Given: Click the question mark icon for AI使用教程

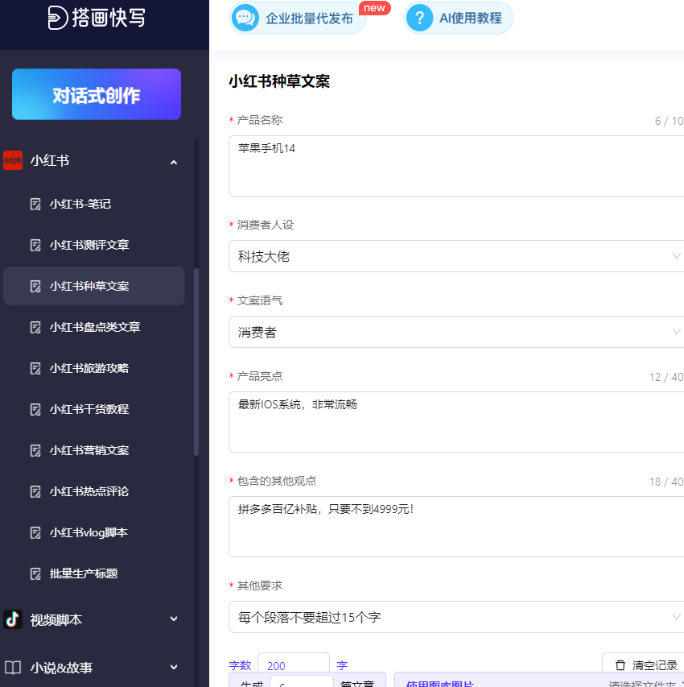Looking at the screenshot, I should (419, 18).
